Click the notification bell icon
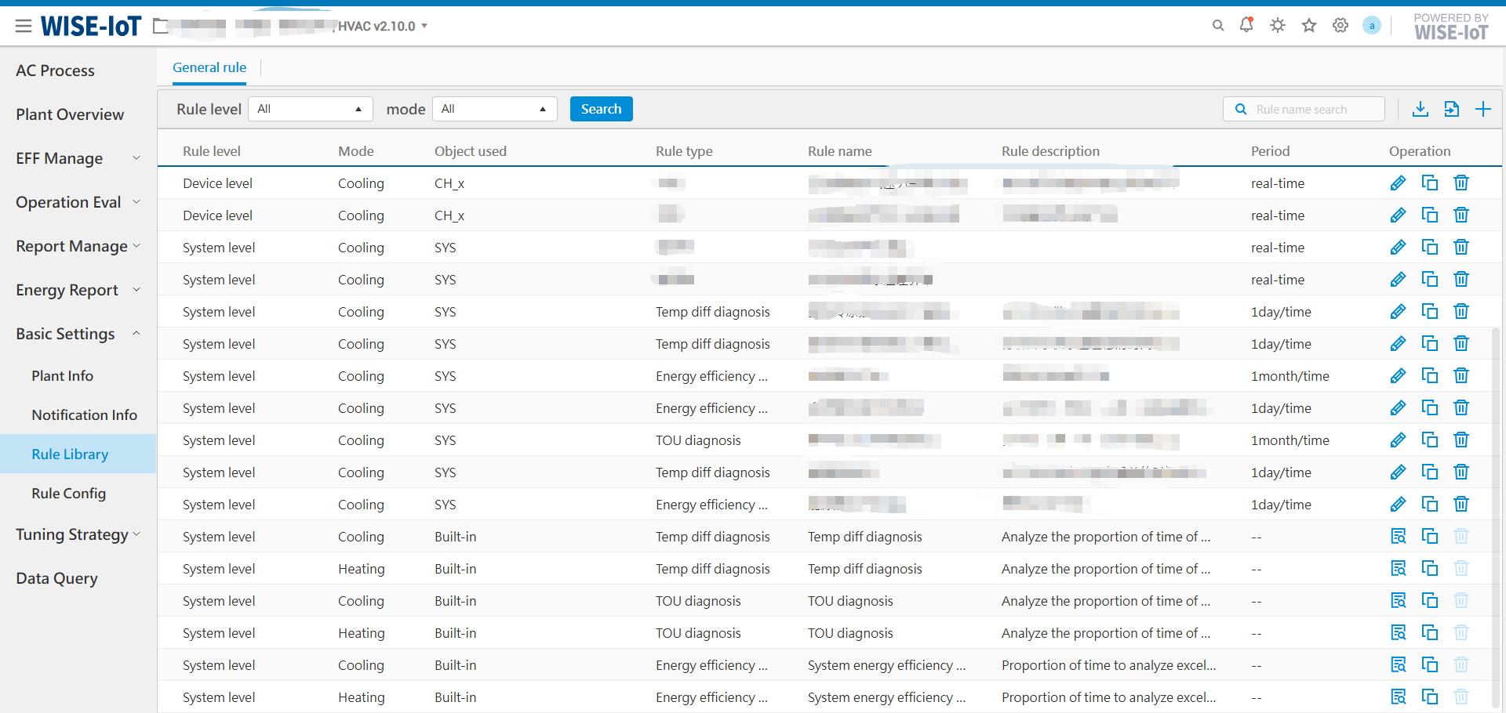The height and width of the screenshot is (713, 1506). click(x=1246, y=25)
